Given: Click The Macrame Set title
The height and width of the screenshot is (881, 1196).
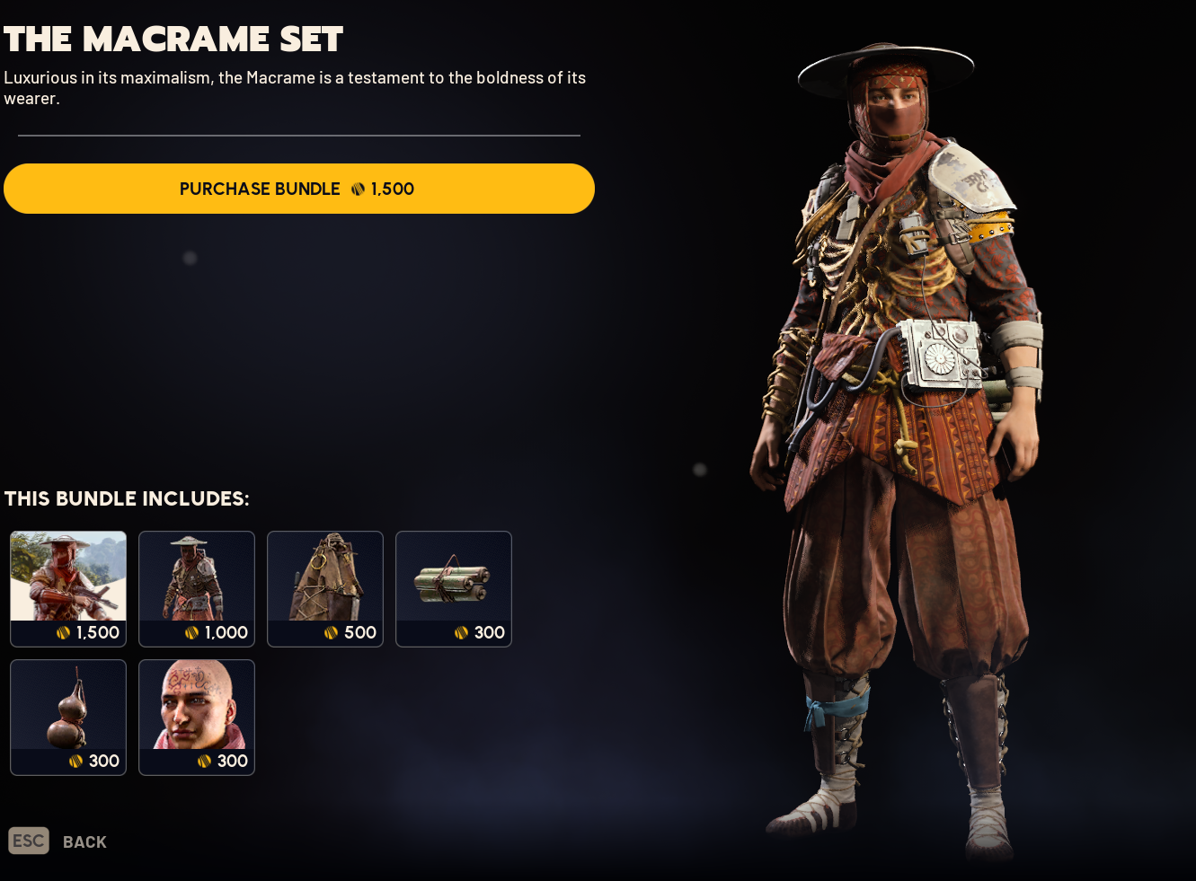Looking at the screenshot, I should coord(173,39).
